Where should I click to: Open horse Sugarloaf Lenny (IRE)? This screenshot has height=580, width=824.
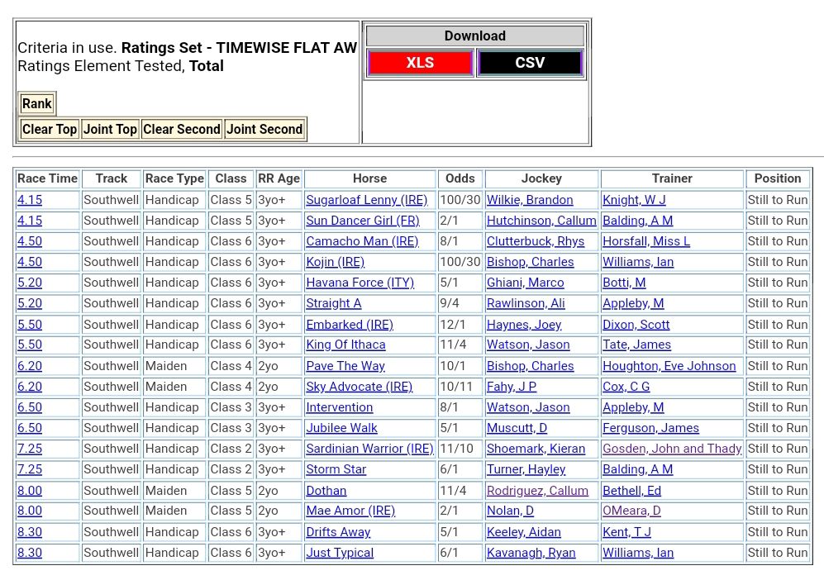coord(366,200)
